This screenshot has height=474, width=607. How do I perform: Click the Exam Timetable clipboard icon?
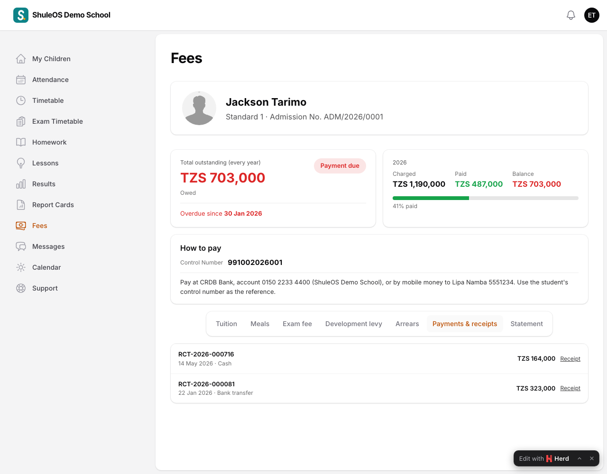21,121
